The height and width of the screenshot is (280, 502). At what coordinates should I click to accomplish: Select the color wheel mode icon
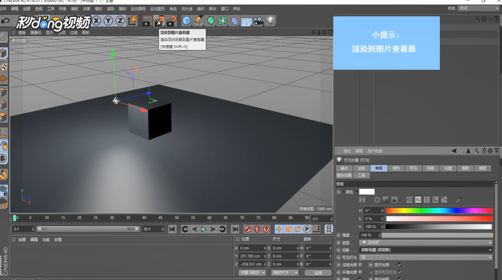point(377,200)
